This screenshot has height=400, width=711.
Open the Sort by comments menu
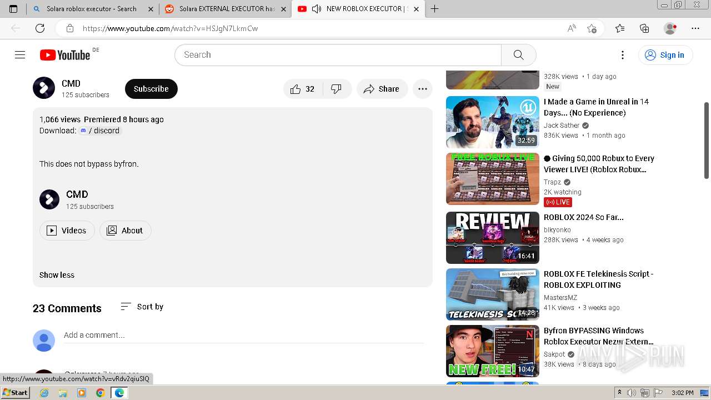(142, 307)
